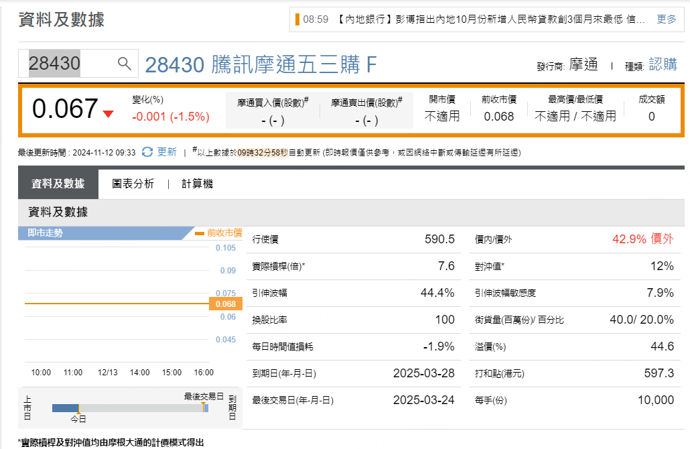
Task: Click the 認購 warrant type link
Action: pos(663,65)
